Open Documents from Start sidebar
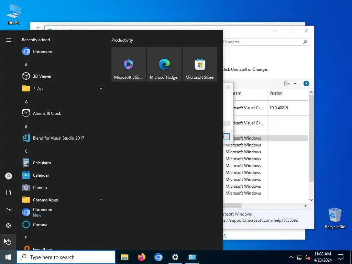This screenshot has width=352, height=264. [x=9, y=192]
